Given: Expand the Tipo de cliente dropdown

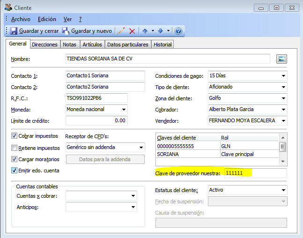Looking at the screenshot, I should pos(283,87).
